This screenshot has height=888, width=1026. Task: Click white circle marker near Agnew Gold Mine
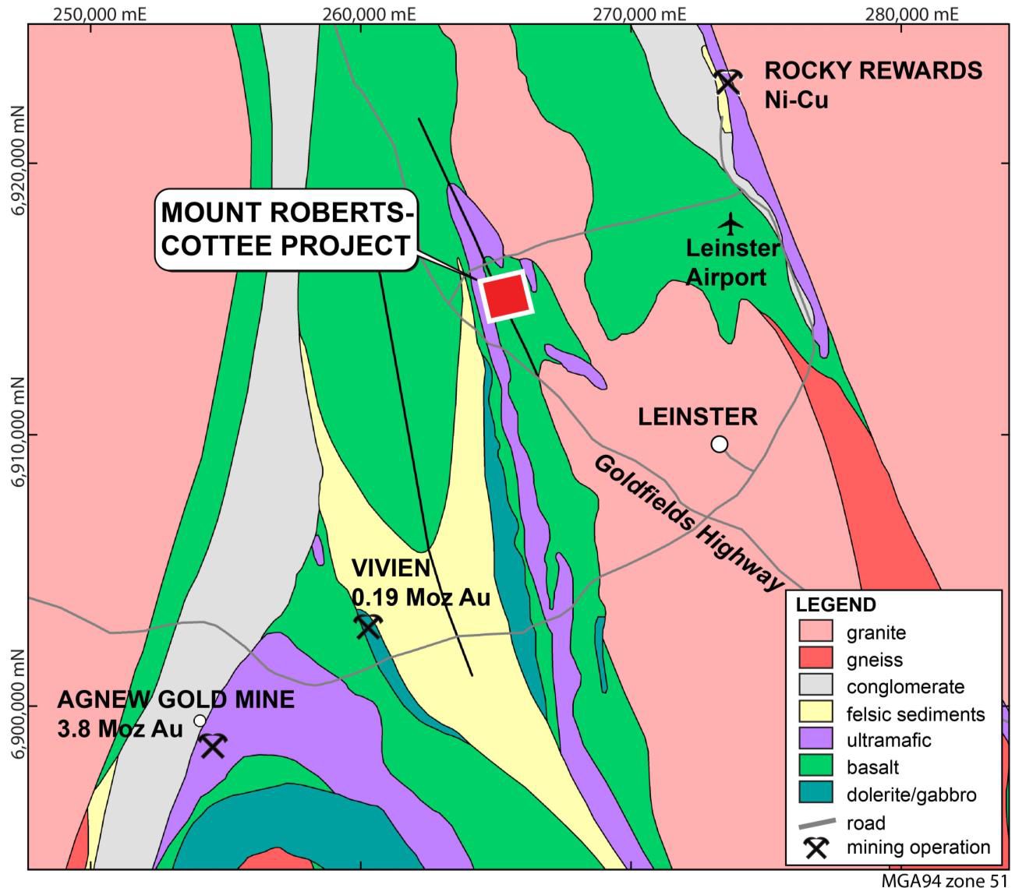coord(200,720)
